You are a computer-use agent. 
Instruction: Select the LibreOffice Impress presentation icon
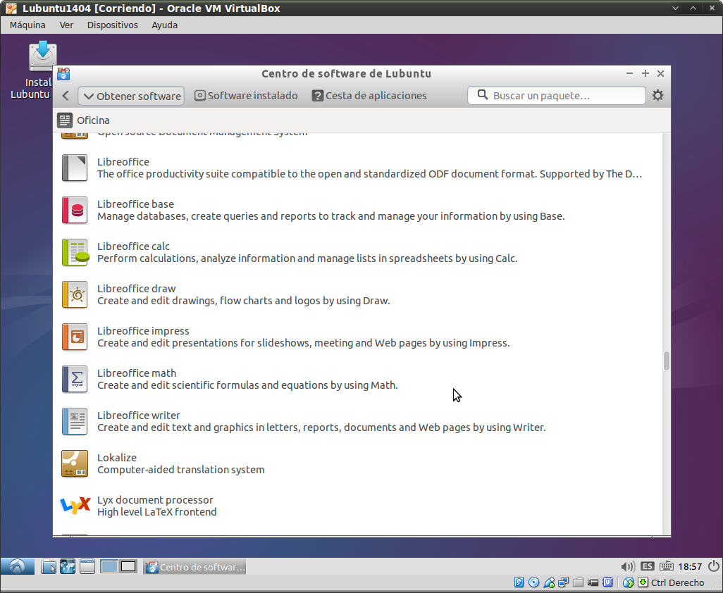75,337
